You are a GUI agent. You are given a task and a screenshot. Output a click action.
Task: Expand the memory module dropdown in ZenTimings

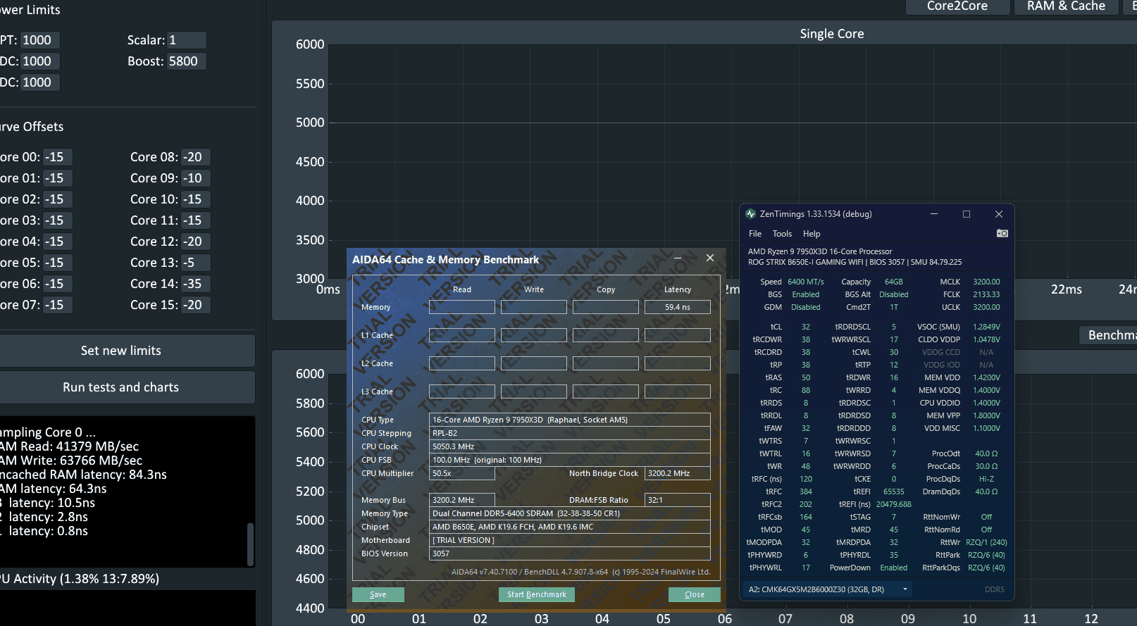pyautogui.click(x=905, y=589)
